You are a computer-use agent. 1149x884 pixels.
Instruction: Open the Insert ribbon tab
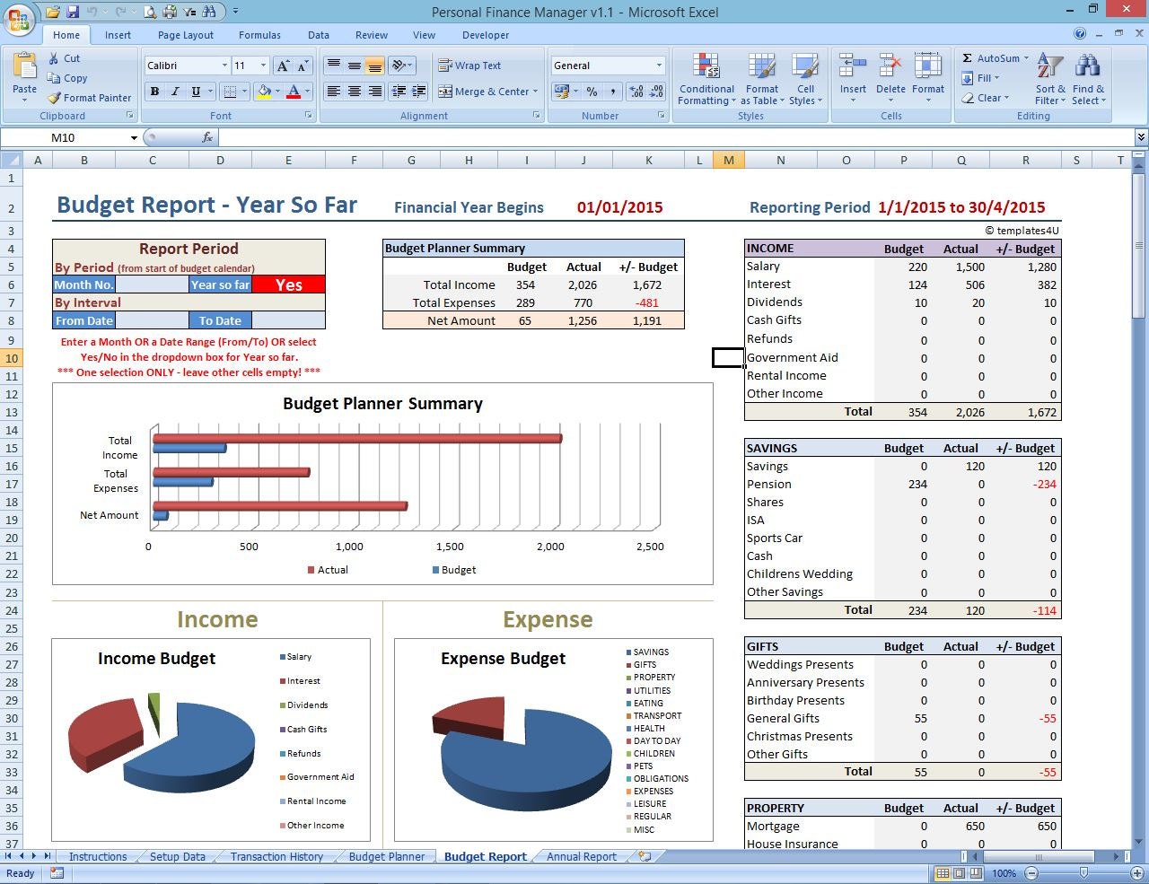click(x=118, y=35)
